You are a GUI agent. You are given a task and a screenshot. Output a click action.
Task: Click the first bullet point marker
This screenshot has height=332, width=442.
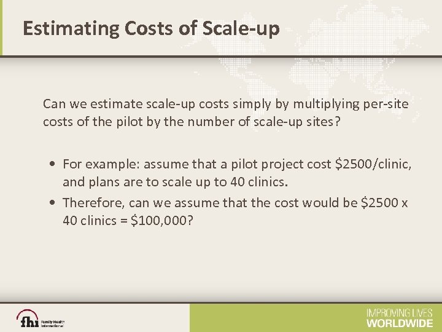coord(55,164)
